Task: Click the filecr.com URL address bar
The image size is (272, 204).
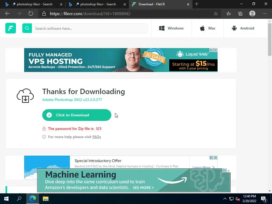Action: click(x=90, y=14)
